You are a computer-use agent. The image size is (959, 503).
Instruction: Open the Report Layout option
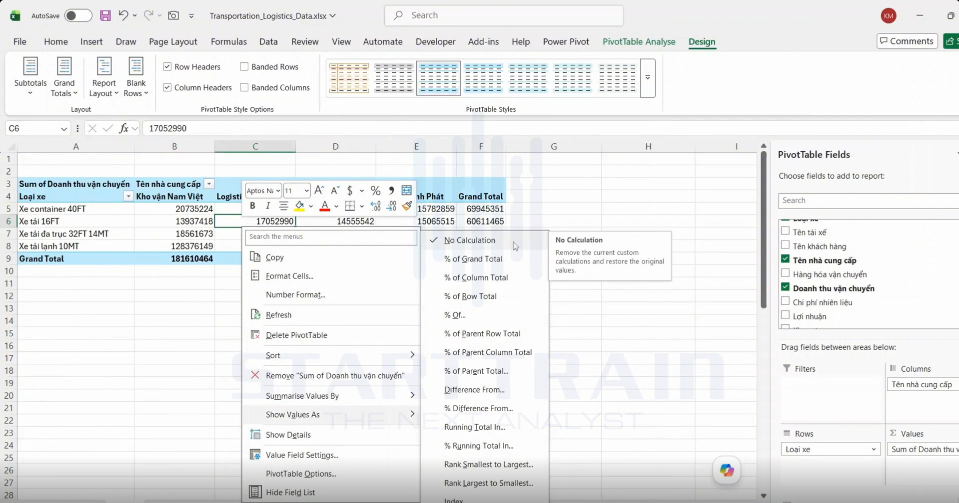point(104,77)
